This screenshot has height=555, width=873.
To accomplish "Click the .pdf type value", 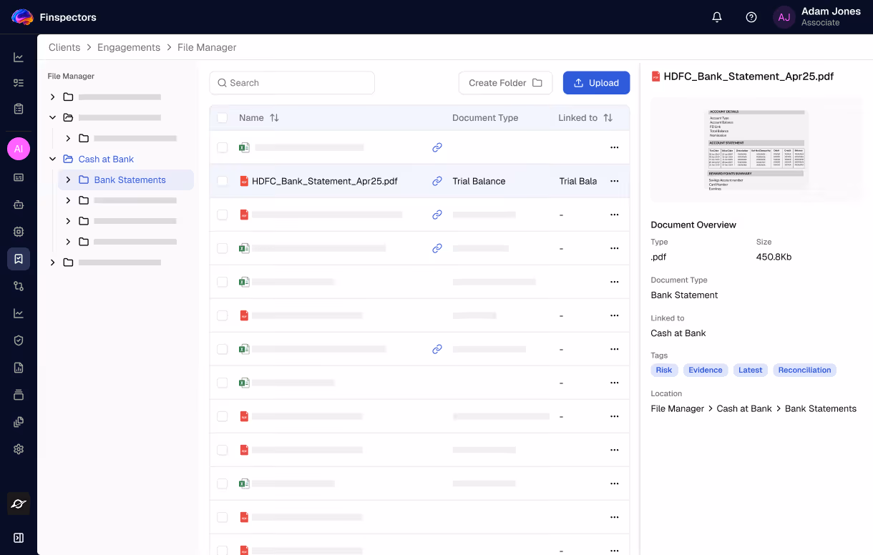I will (x=658, y=257).
